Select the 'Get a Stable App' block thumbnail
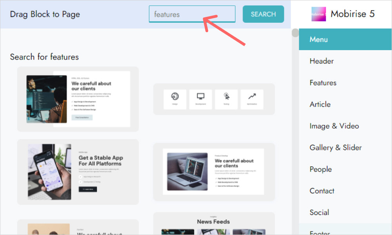 78,172
